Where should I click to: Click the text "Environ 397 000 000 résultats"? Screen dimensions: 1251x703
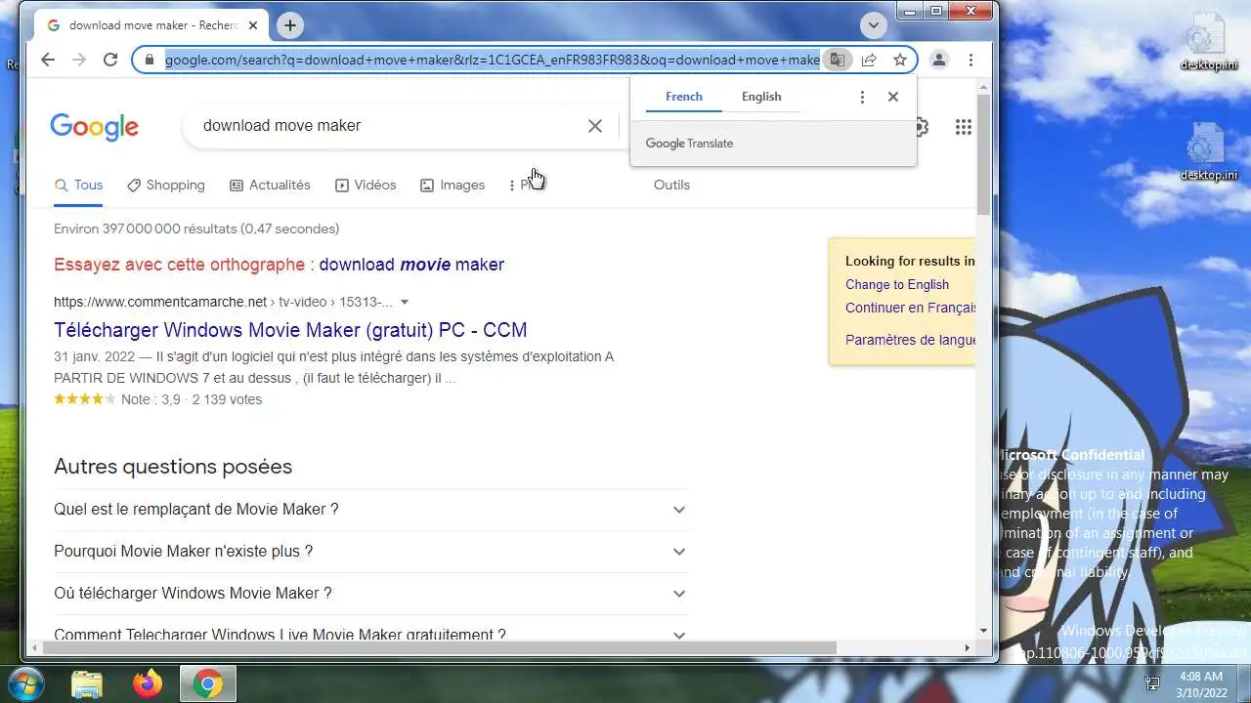(x=146, y=228)
